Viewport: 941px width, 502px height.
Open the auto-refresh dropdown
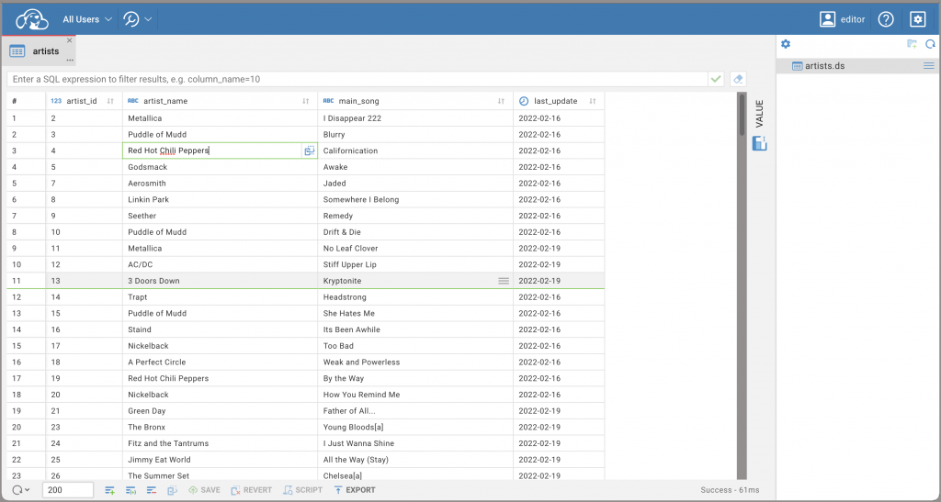21,490
